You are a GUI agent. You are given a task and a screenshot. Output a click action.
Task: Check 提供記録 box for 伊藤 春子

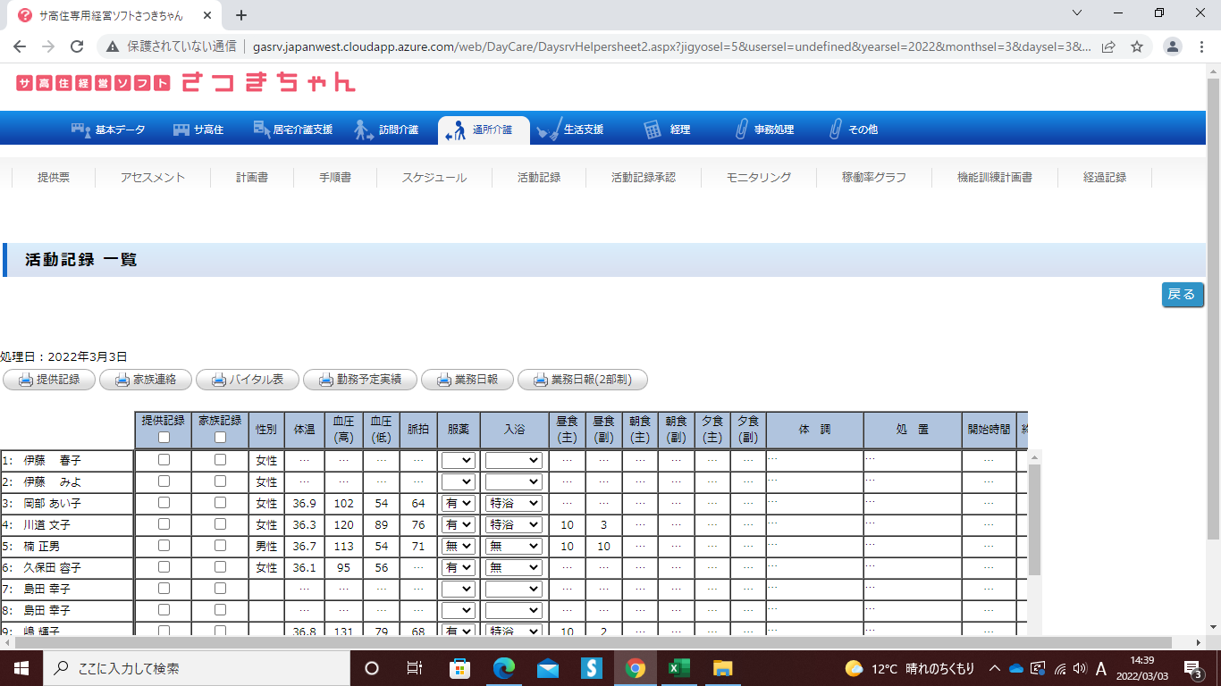click(164, 460)
